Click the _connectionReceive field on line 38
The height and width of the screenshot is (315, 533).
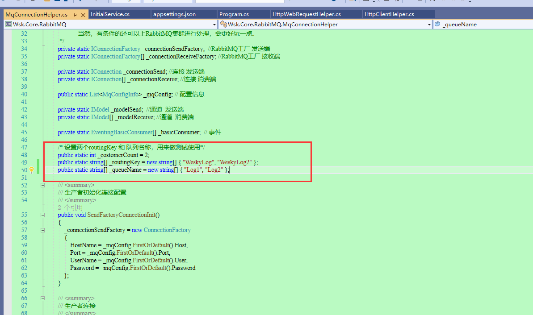[152, 79]
